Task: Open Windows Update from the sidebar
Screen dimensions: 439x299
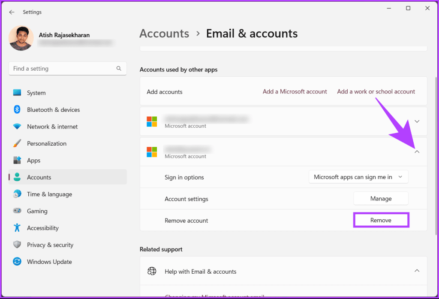Action: (17, 261)
